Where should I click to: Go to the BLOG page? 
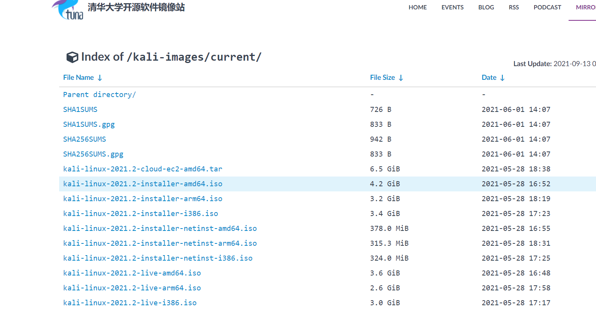tap(486, 7)
